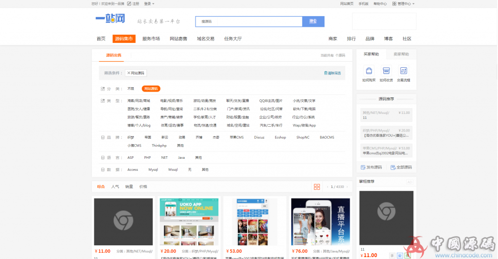The width and height of the screenshot is (498, 259).
Task: Select the 源码集市 navigation tab
Action: 124,39
